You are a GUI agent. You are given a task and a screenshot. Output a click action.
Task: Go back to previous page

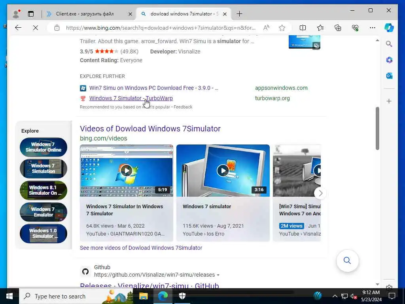tap(18, 28)
